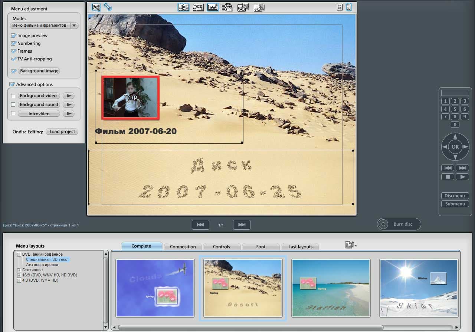Select 'Специальный 3D текст' layout category

coord(47,260)
